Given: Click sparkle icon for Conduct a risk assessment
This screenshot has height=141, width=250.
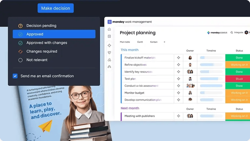Looking at the screenshot, I should tap(178, 86).
